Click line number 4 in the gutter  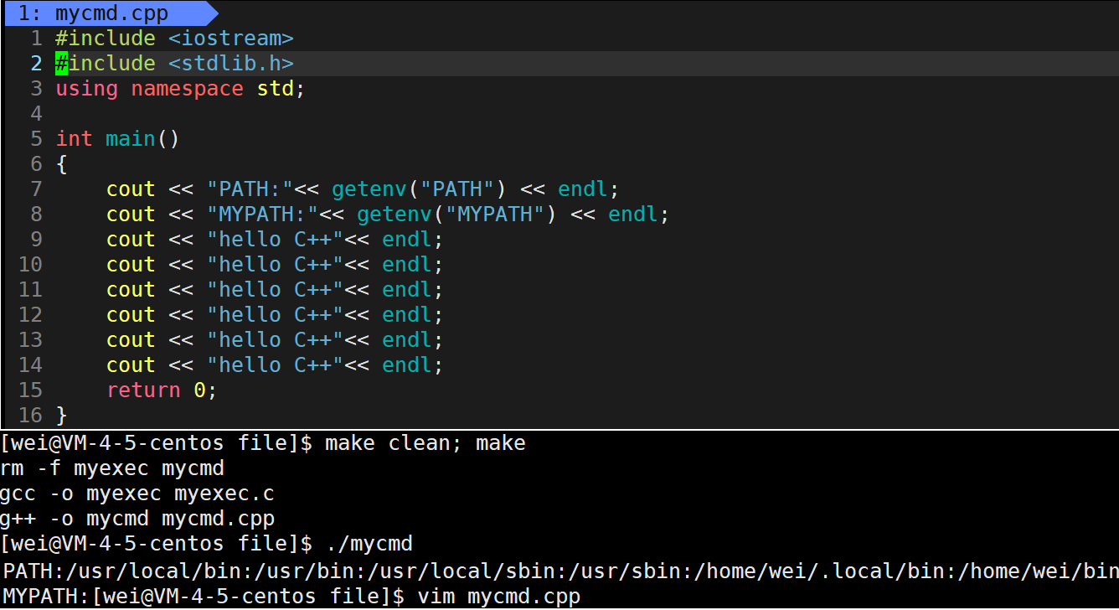pos(36,114)
